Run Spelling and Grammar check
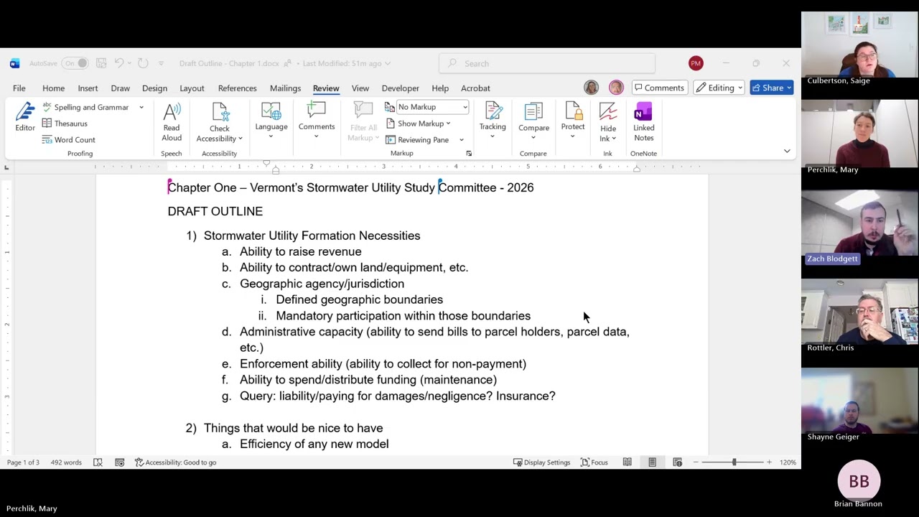 tap(85, 107)
